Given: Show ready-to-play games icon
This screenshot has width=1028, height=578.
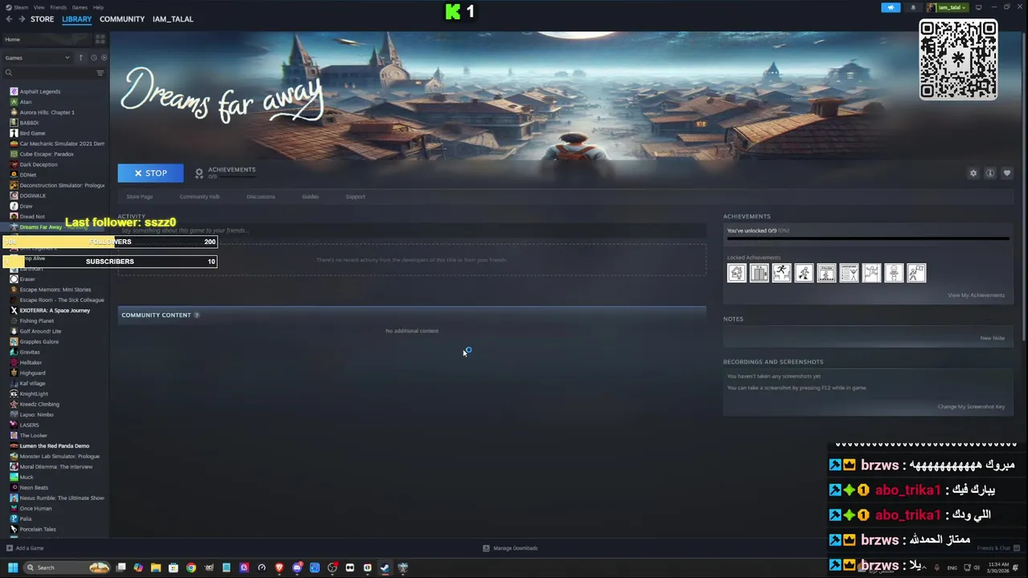Looking at the screenshot, I should (104, 58).
